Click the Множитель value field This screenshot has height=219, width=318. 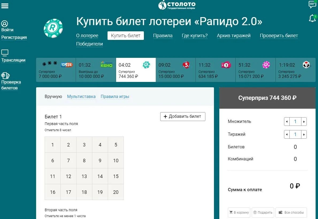point(295,122)
